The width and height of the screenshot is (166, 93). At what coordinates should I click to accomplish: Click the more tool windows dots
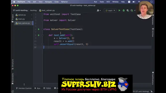tap(24, 84)
